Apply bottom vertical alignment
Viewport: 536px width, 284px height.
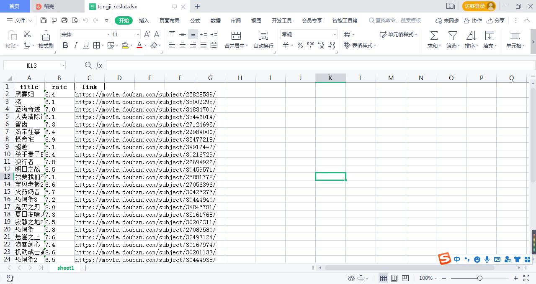[193, 34]
